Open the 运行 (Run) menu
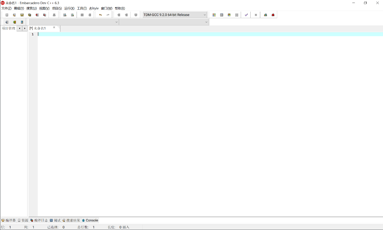 (x=69, y=8)
